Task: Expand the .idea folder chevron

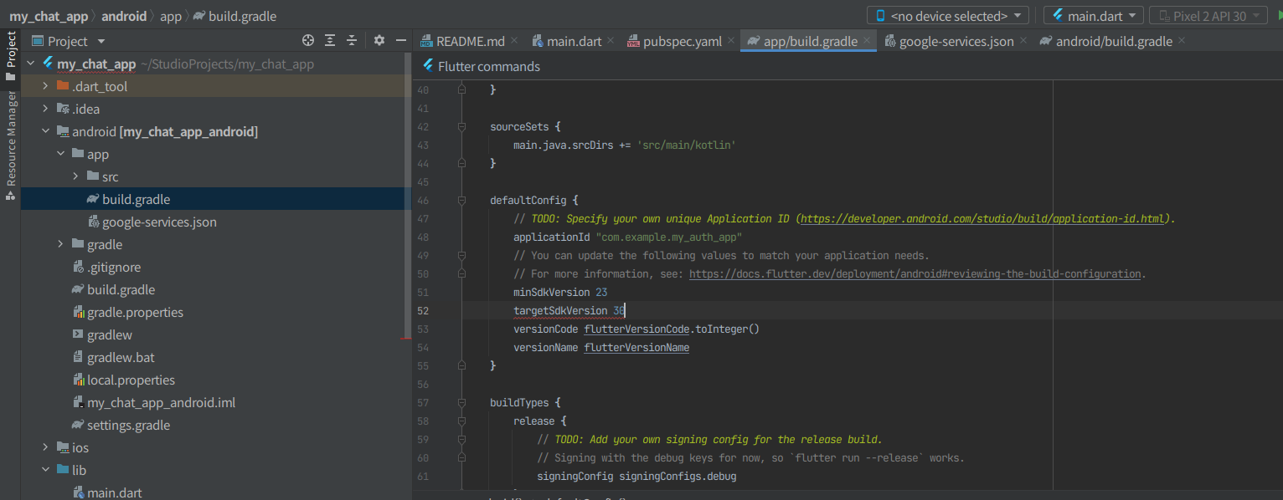Action: (x=45, y=110)
